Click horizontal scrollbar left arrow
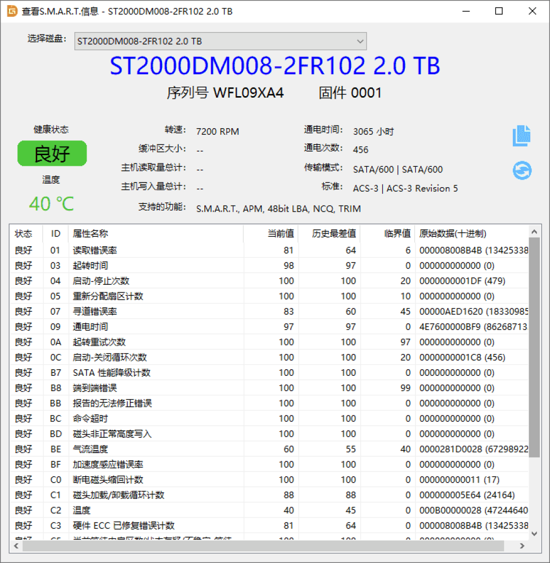 pyautogui.click(x=16, y=546)
